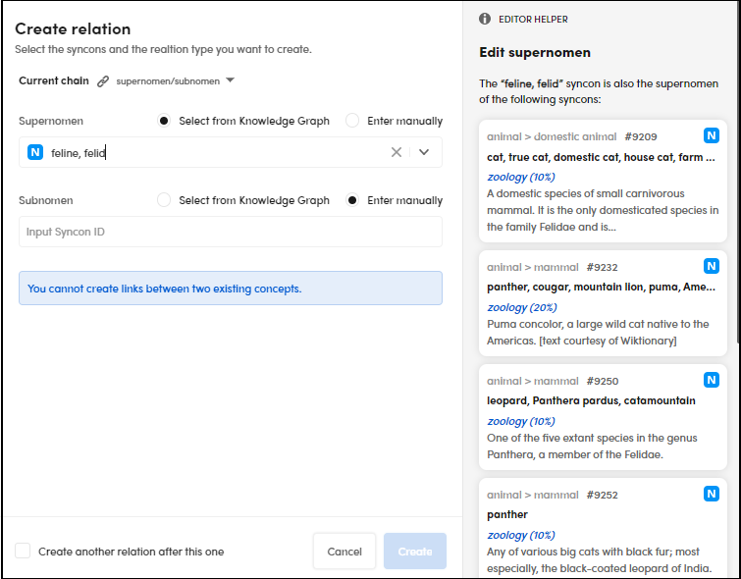741x579 pixels.
Task: Click the blue N icon in Supernomen field
Action: pyautogui.click(x=35, y=152)
